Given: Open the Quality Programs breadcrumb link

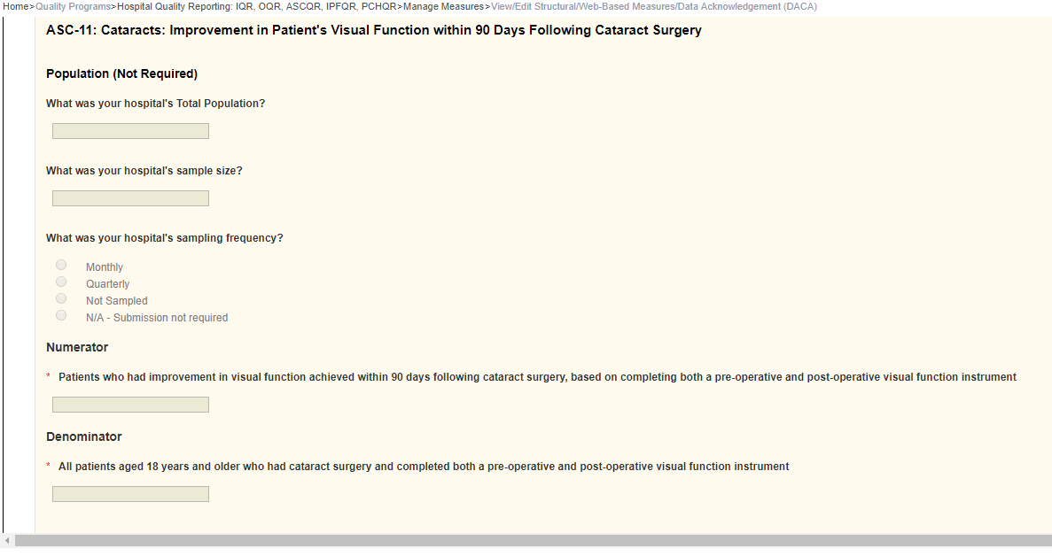Looking at the screenshot, I should [x=73, y=6].
